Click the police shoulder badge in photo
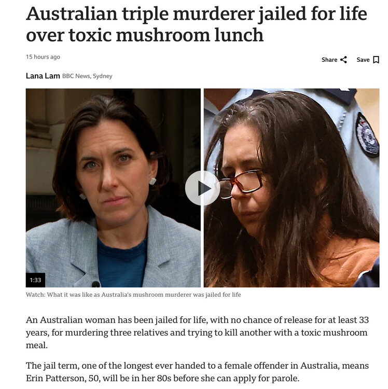Viewport: 388px width, 389px height. coord(367,135)
